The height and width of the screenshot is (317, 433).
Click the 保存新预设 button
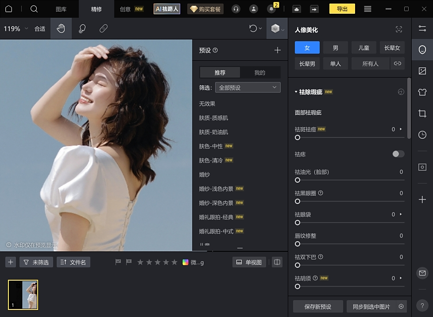[x=318, y=306]
